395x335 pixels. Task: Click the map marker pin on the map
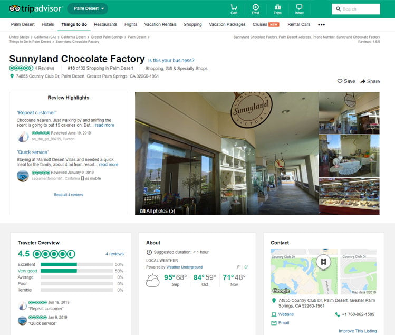click(x=323, y=262)
